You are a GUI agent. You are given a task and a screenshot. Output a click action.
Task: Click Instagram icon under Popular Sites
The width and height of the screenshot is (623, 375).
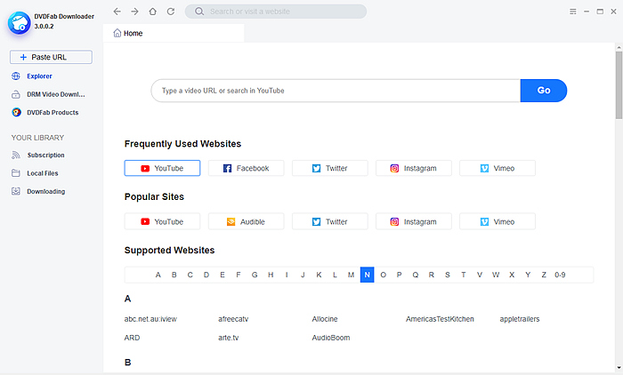coord(394,221)
